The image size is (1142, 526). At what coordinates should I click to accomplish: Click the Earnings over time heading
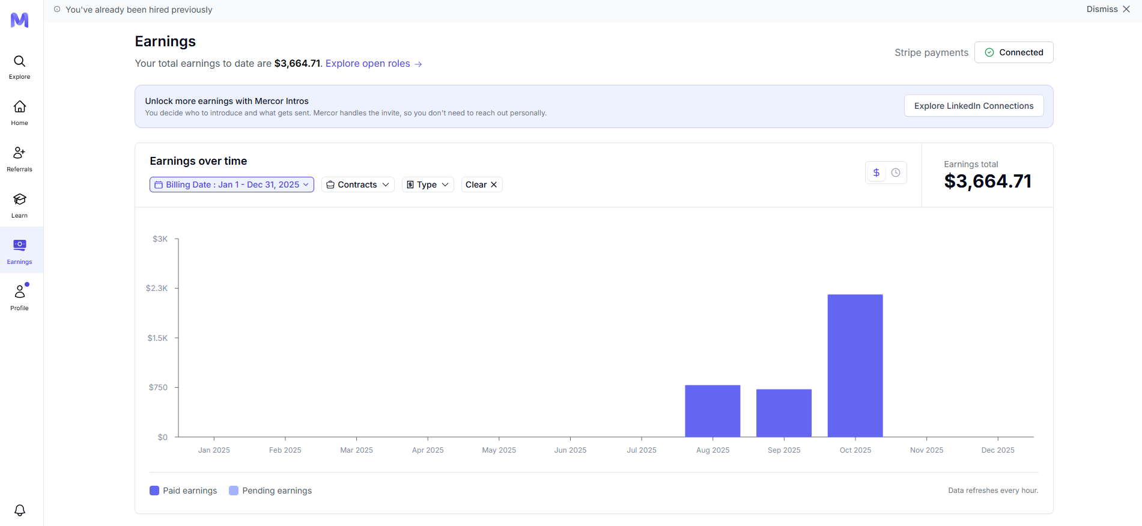click(x=198, y=161)
